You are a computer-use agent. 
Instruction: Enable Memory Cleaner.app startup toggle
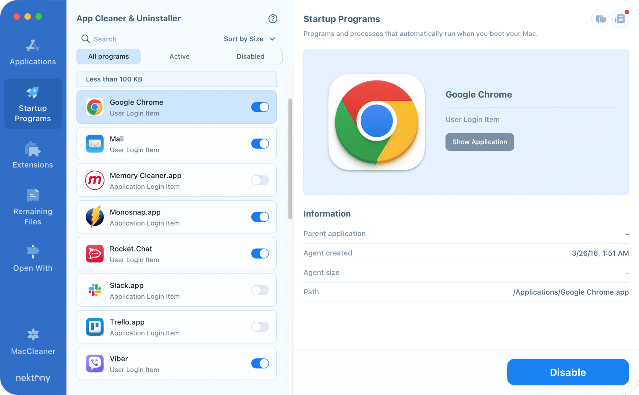tap(260, 180)
